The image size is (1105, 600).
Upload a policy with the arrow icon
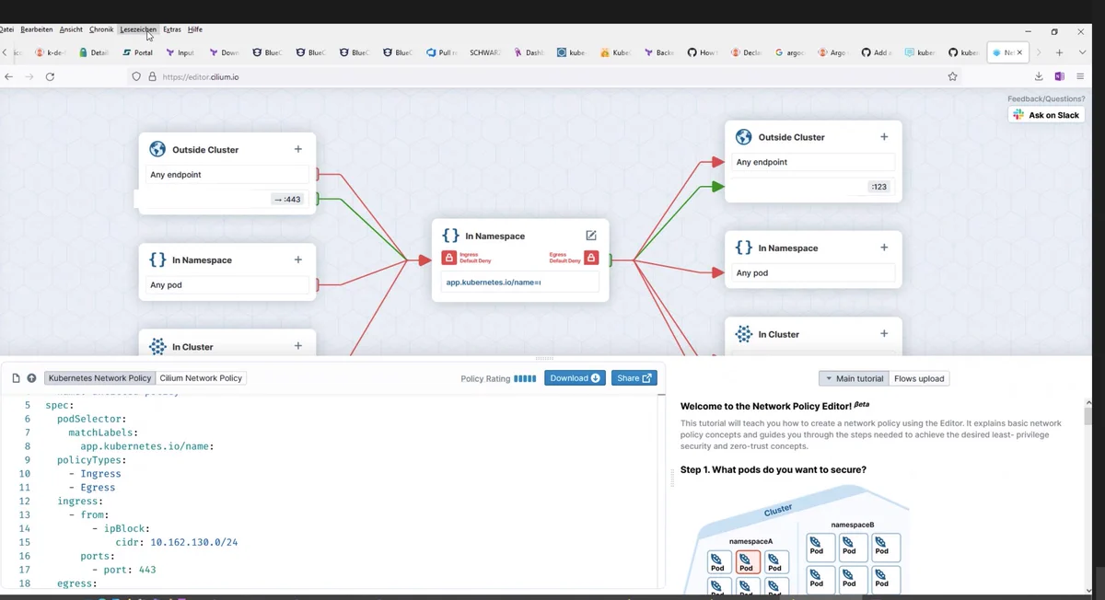(x=31, y=378)
